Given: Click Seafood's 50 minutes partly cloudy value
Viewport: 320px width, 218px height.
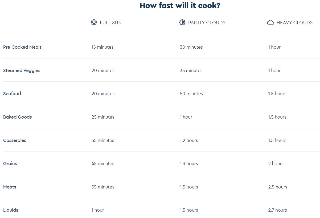Looking at the screenshot, I should tap(191, 94).
